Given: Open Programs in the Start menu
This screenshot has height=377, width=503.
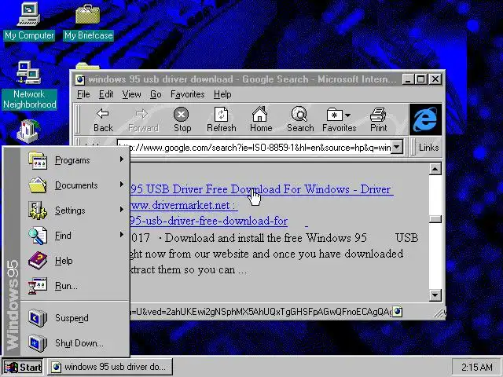Looking at the screenshot, I should pyautogui.click(x=75, y=160).
